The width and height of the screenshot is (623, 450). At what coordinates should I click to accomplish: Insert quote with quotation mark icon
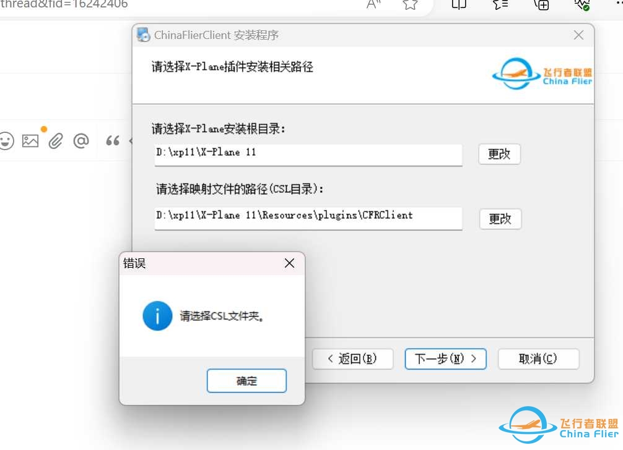[113, 141]
